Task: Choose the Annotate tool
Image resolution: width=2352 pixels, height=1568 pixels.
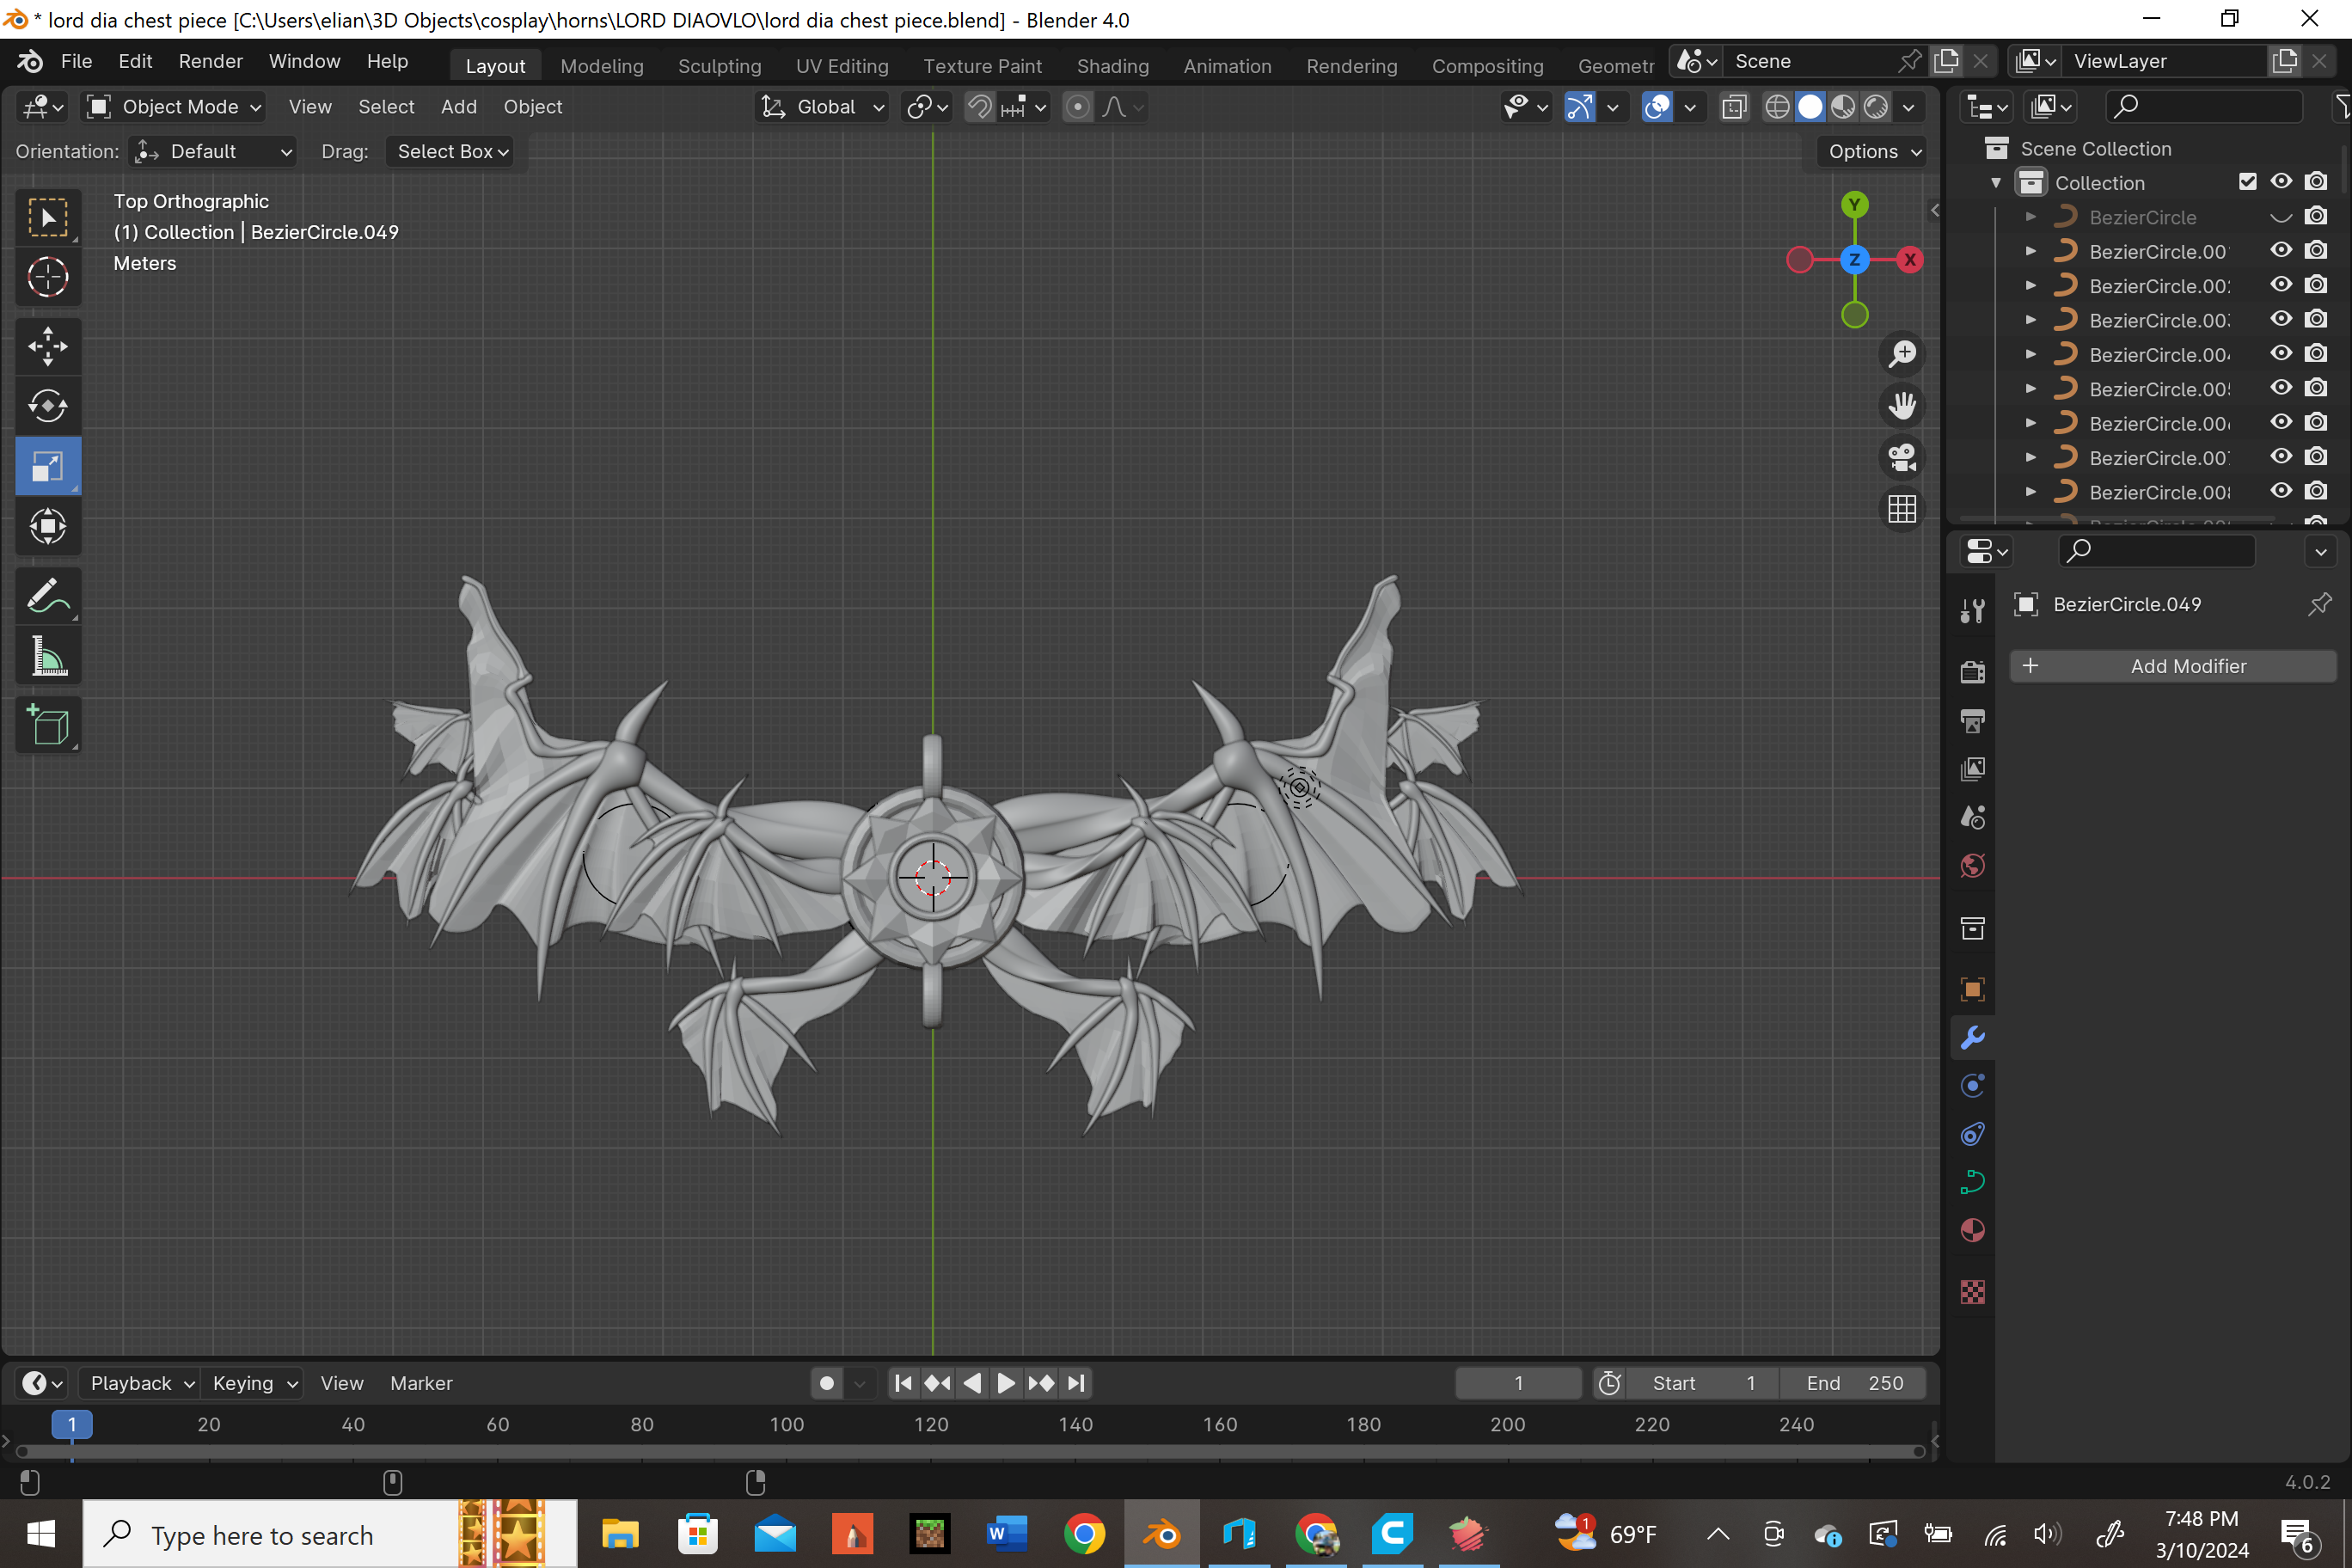Action: point(47,596)
